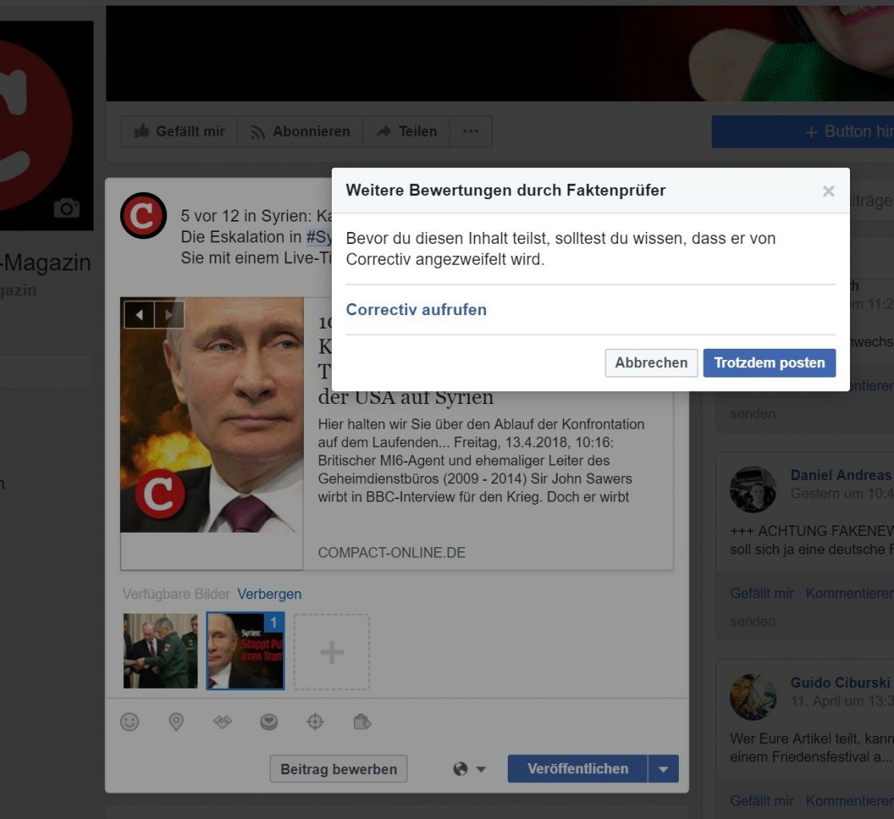This screenshot has height=819, width=894.
Task: Open Guido Ciburski profile name
Action: point(840,683)
